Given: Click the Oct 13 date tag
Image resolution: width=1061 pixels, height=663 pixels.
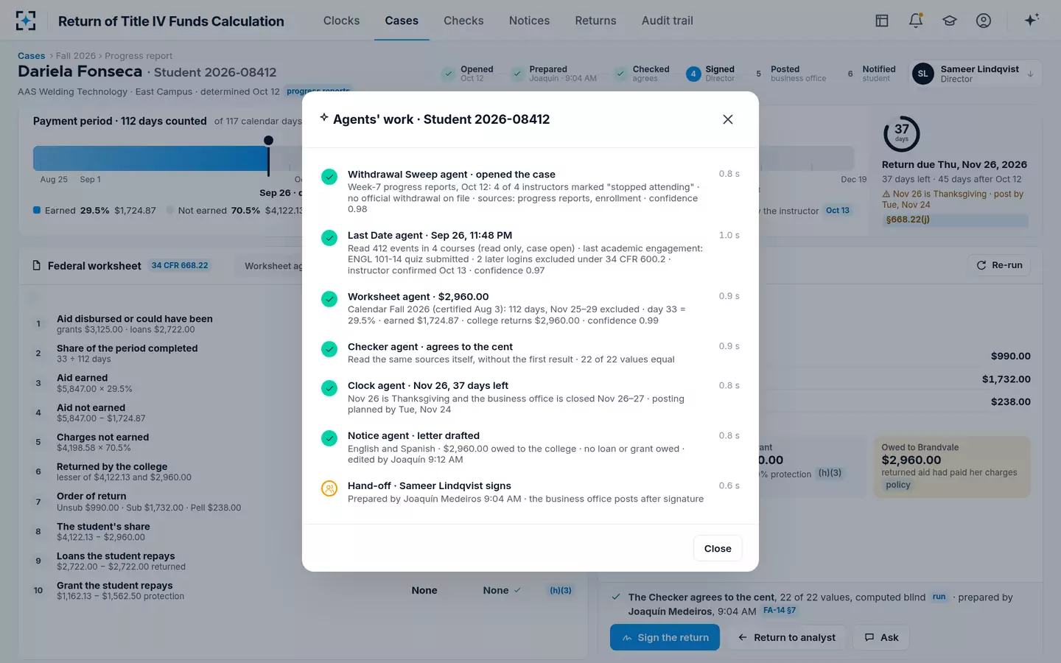Looking at the screenshot, I should [x=838, y=211].
